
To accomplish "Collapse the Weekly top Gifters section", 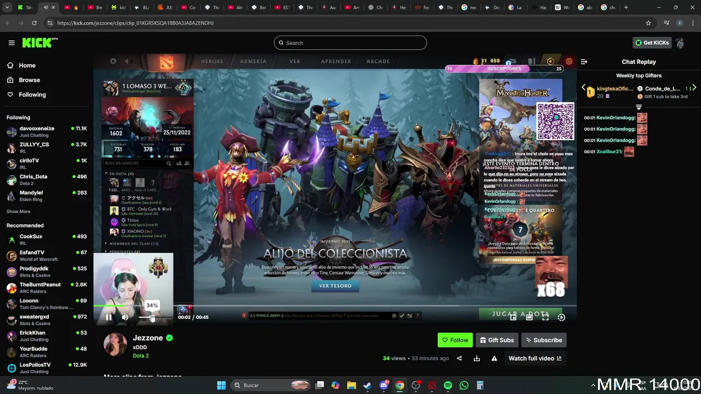I will 639,107.
